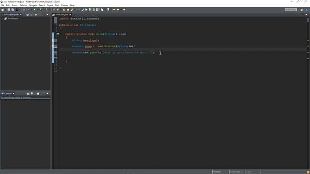Open the File menu
The width and height of the screenshot is (310, 174).
pyautogui.click(x=2, y=5)
